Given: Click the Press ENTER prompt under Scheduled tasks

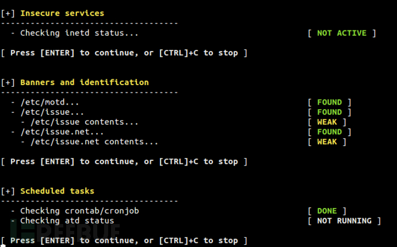Looking at the screenshot, I should 124,240.
